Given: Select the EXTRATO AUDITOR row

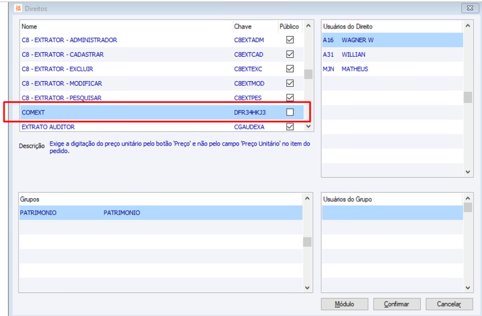Looking at the screenshot, I should (x=162, y=126).
